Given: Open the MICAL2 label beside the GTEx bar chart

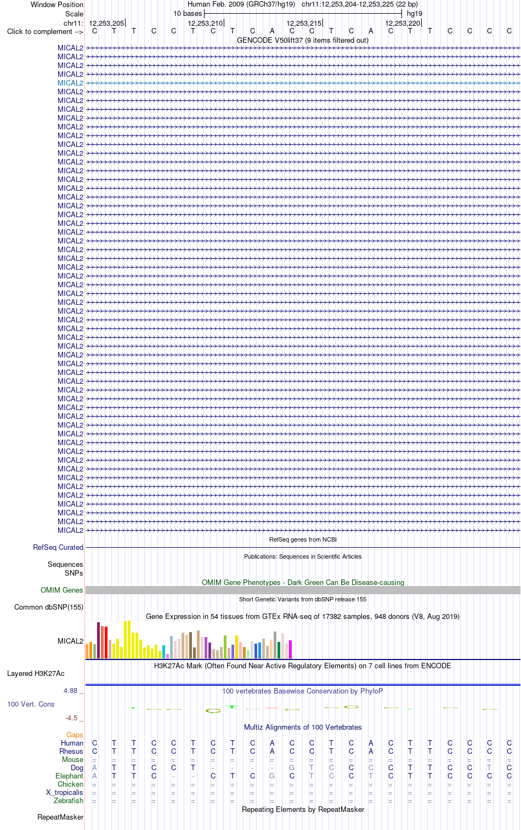Looking at the screenshot, I should [x=70, y=641].
